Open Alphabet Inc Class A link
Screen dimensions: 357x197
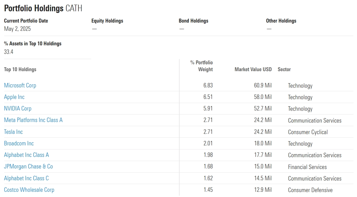click(26, 155)
